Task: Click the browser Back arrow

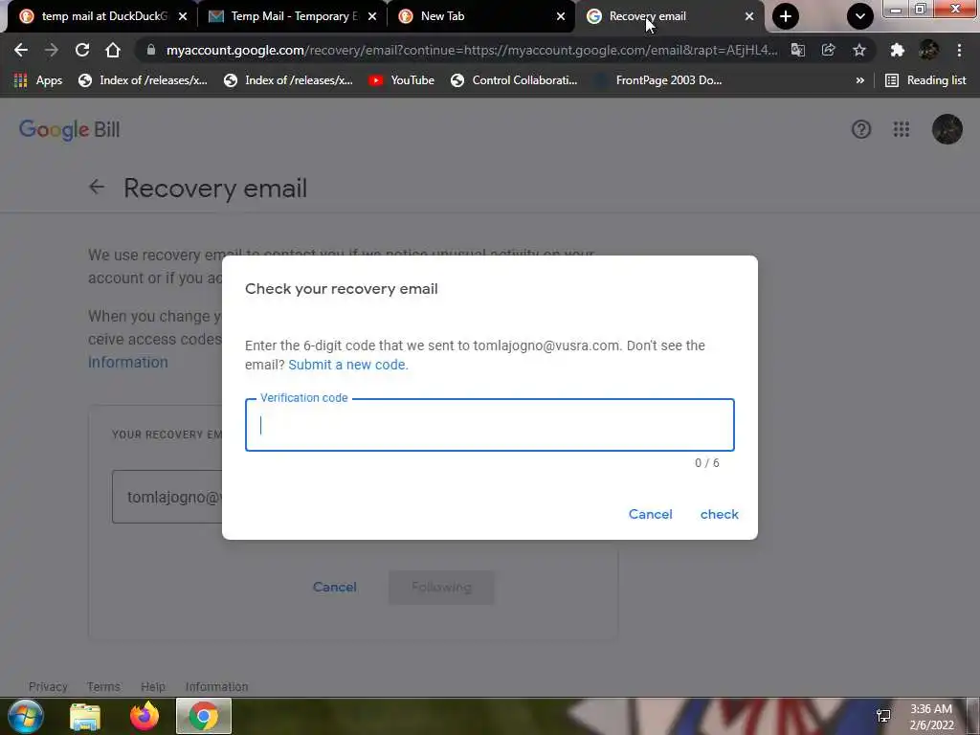Action: pos(21,50)
